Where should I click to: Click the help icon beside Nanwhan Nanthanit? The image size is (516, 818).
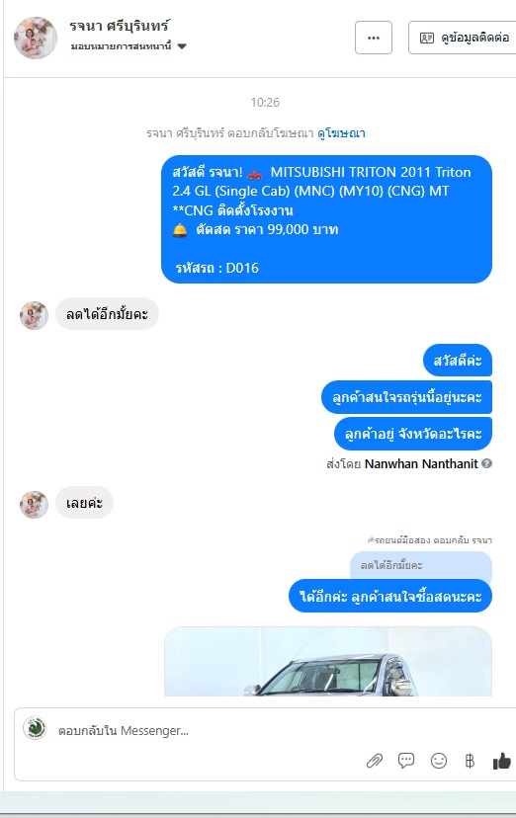coord(486,463)
